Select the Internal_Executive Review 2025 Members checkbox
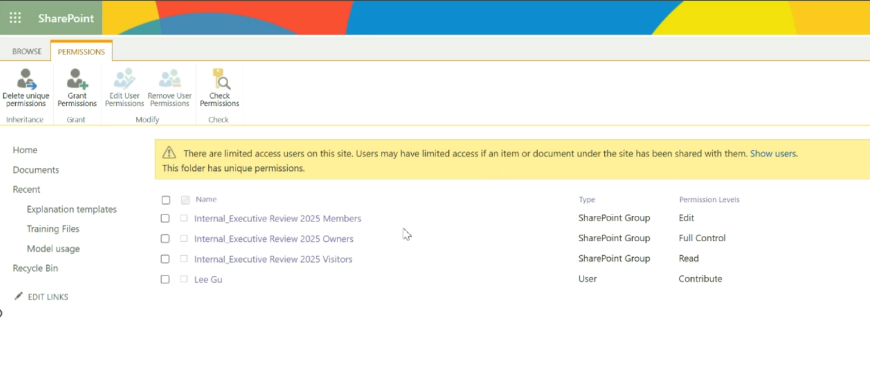 coord(165,218)
